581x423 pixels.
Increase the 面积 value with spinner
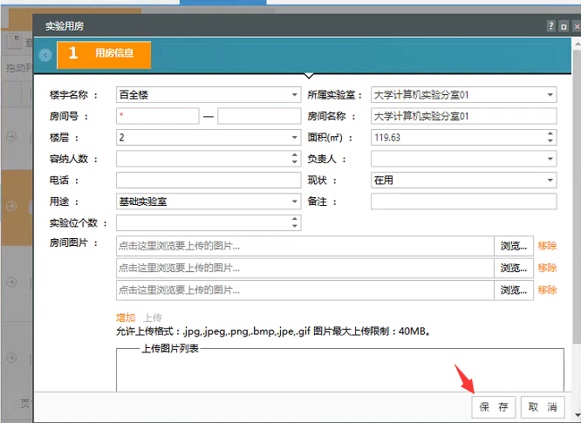click(550, 134)
